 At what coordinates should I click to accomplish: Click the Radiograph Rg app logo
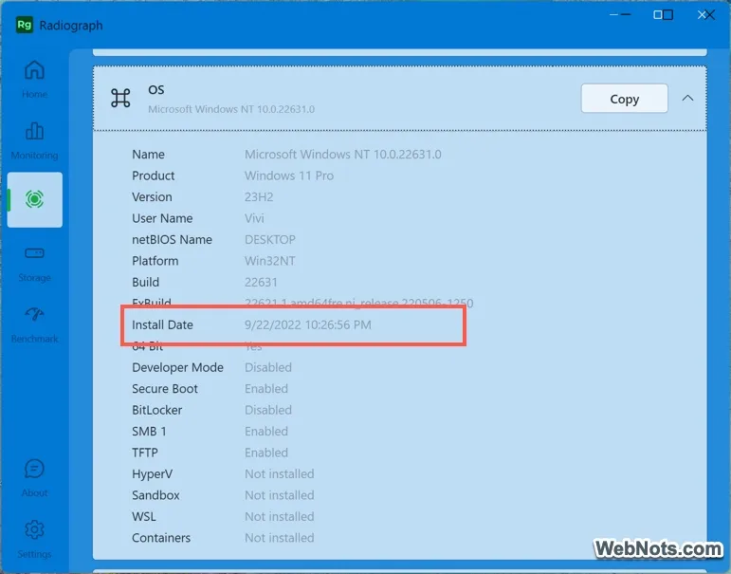(25, 25)
